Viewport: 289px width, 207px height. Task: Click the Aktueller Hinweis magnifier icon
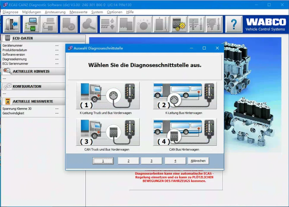pos(7,71)
